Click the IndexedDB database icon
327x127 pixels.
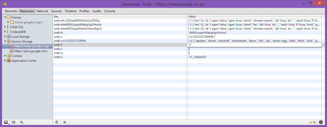9,32
